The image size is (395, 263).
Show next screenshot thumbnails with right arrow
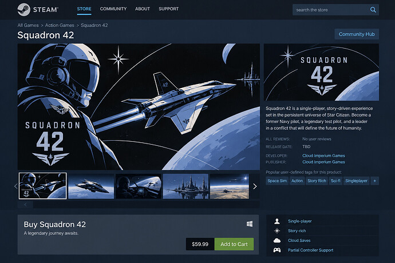(255, 186)
